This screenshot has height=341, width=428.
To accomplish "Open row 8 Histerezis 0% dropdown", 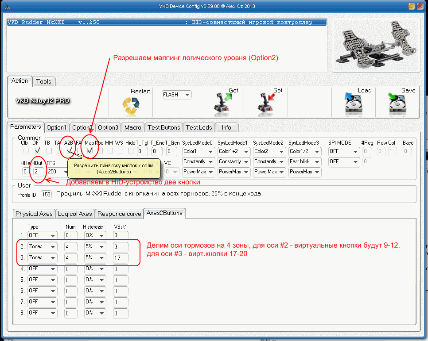I will (95, 313).
